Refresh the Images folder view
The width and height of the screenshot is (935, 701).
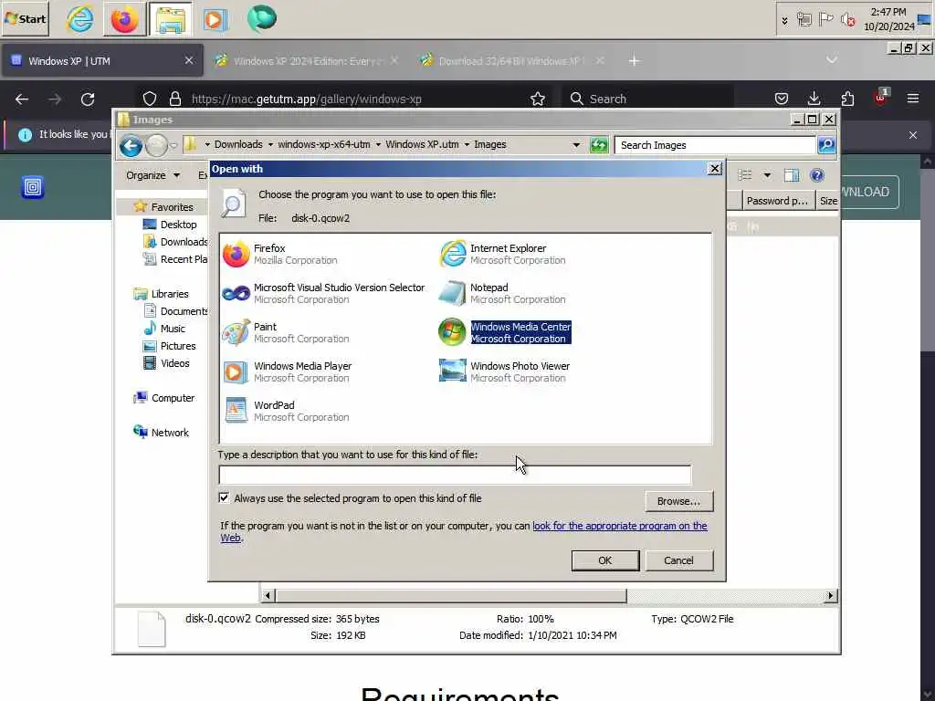click(x=599, y=145)
